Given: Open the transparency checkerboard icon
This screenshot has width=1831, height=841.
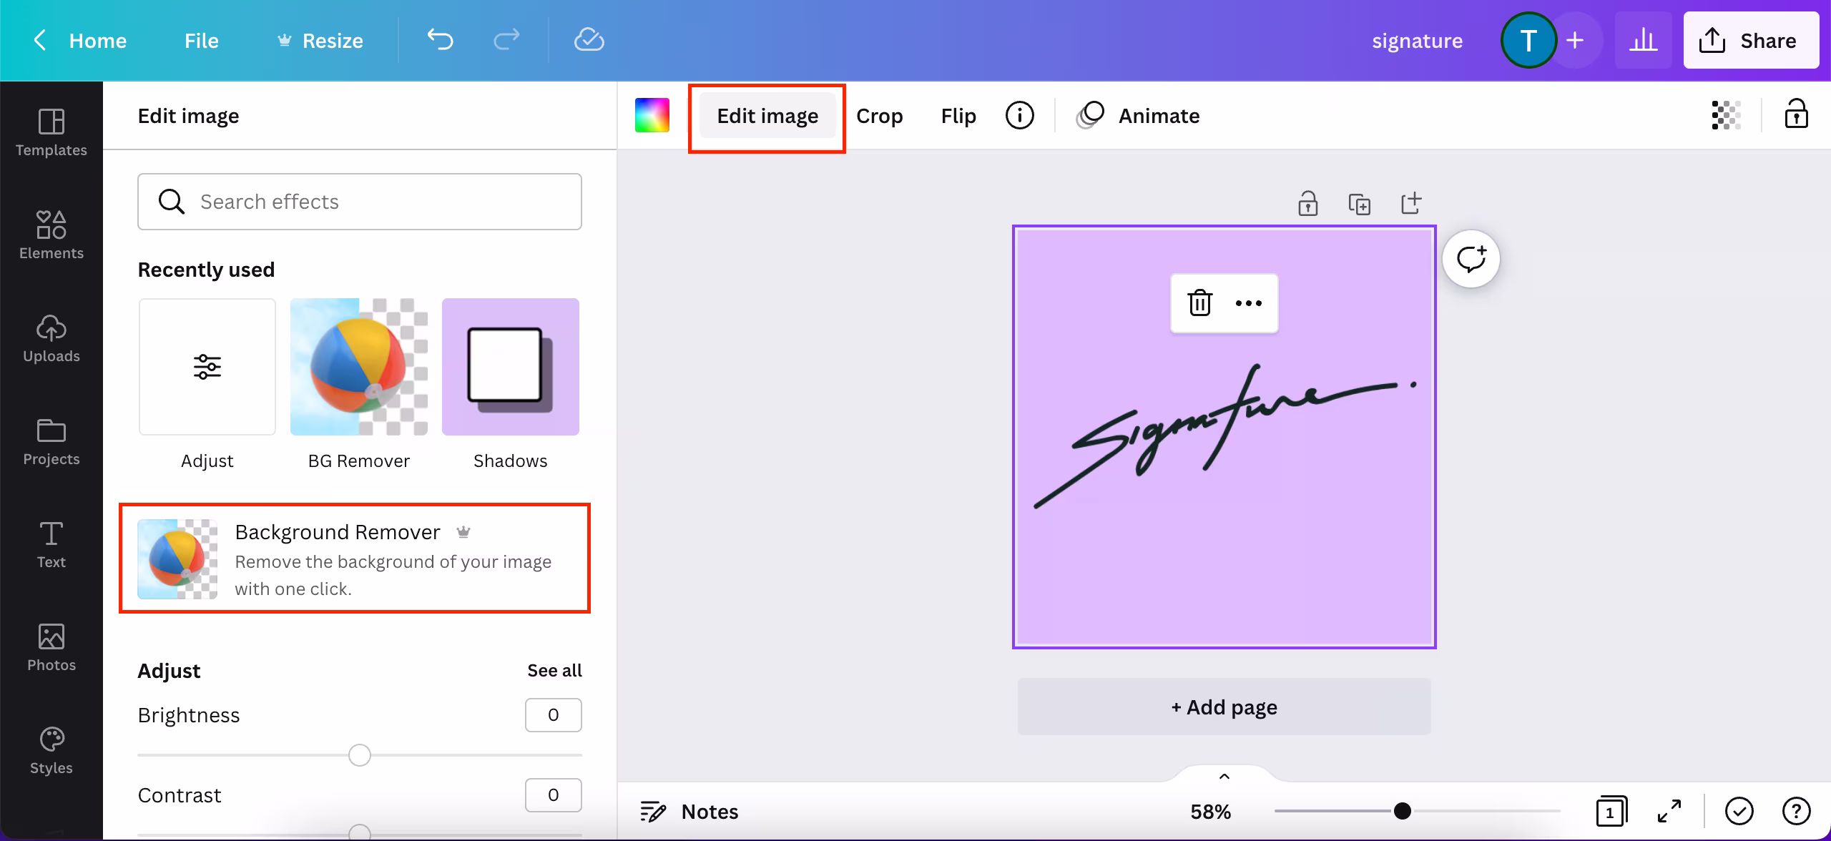Looking at the screenshot, I should [1726, 115].
